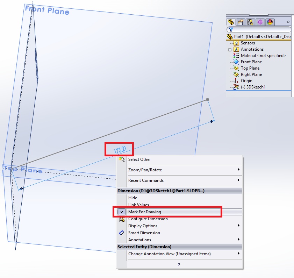Open the FeatureManager Design Tree tab

[x=231, y=22]
